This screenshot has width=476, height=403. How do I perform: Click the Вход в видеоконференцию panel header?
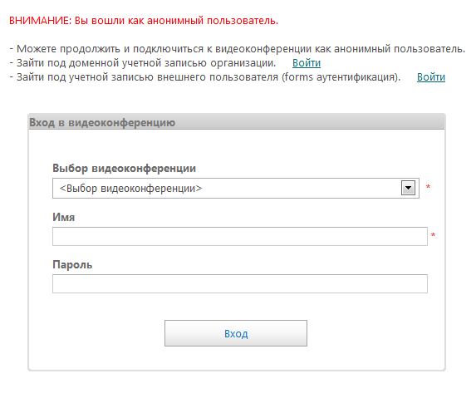[x=237, y=122]
